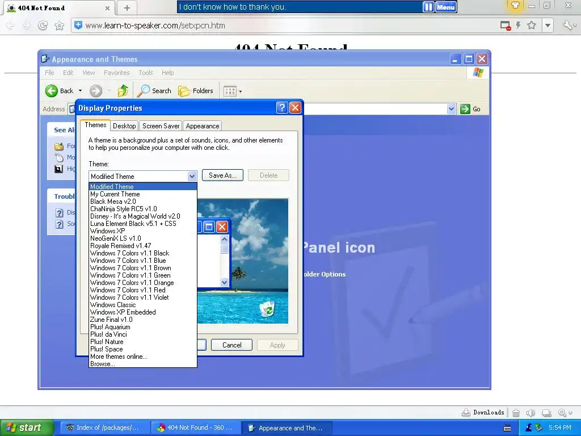Open the Back history dropdown arrow
This screenshot has width=581, height=436.
80,90
